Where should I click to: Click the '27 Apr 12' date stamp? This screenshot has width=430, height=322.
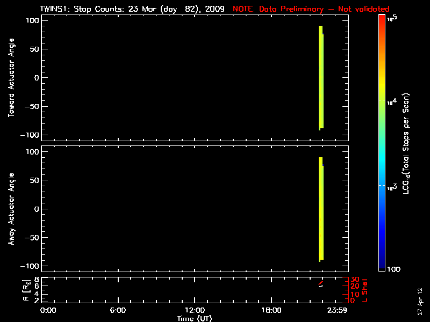[420, 301]
